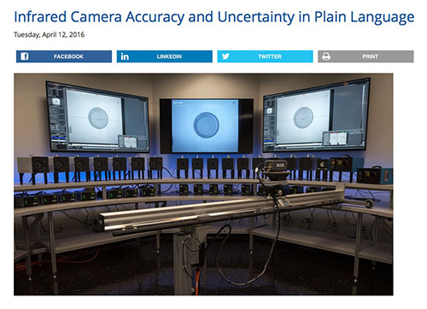Click the right wall monitor in photo
The image size is (427, 309).
[x=316, y=115]
